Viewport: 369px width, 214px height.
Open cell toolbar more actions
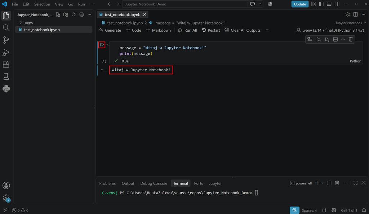(x=343, y=39)
